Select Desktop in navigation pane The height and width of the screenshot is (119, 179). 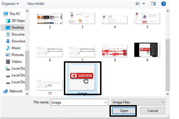(x=18, y=28)
